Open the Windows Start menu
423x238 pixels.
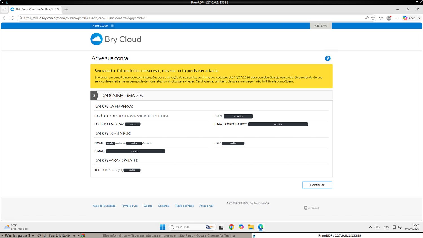[163, 227]
